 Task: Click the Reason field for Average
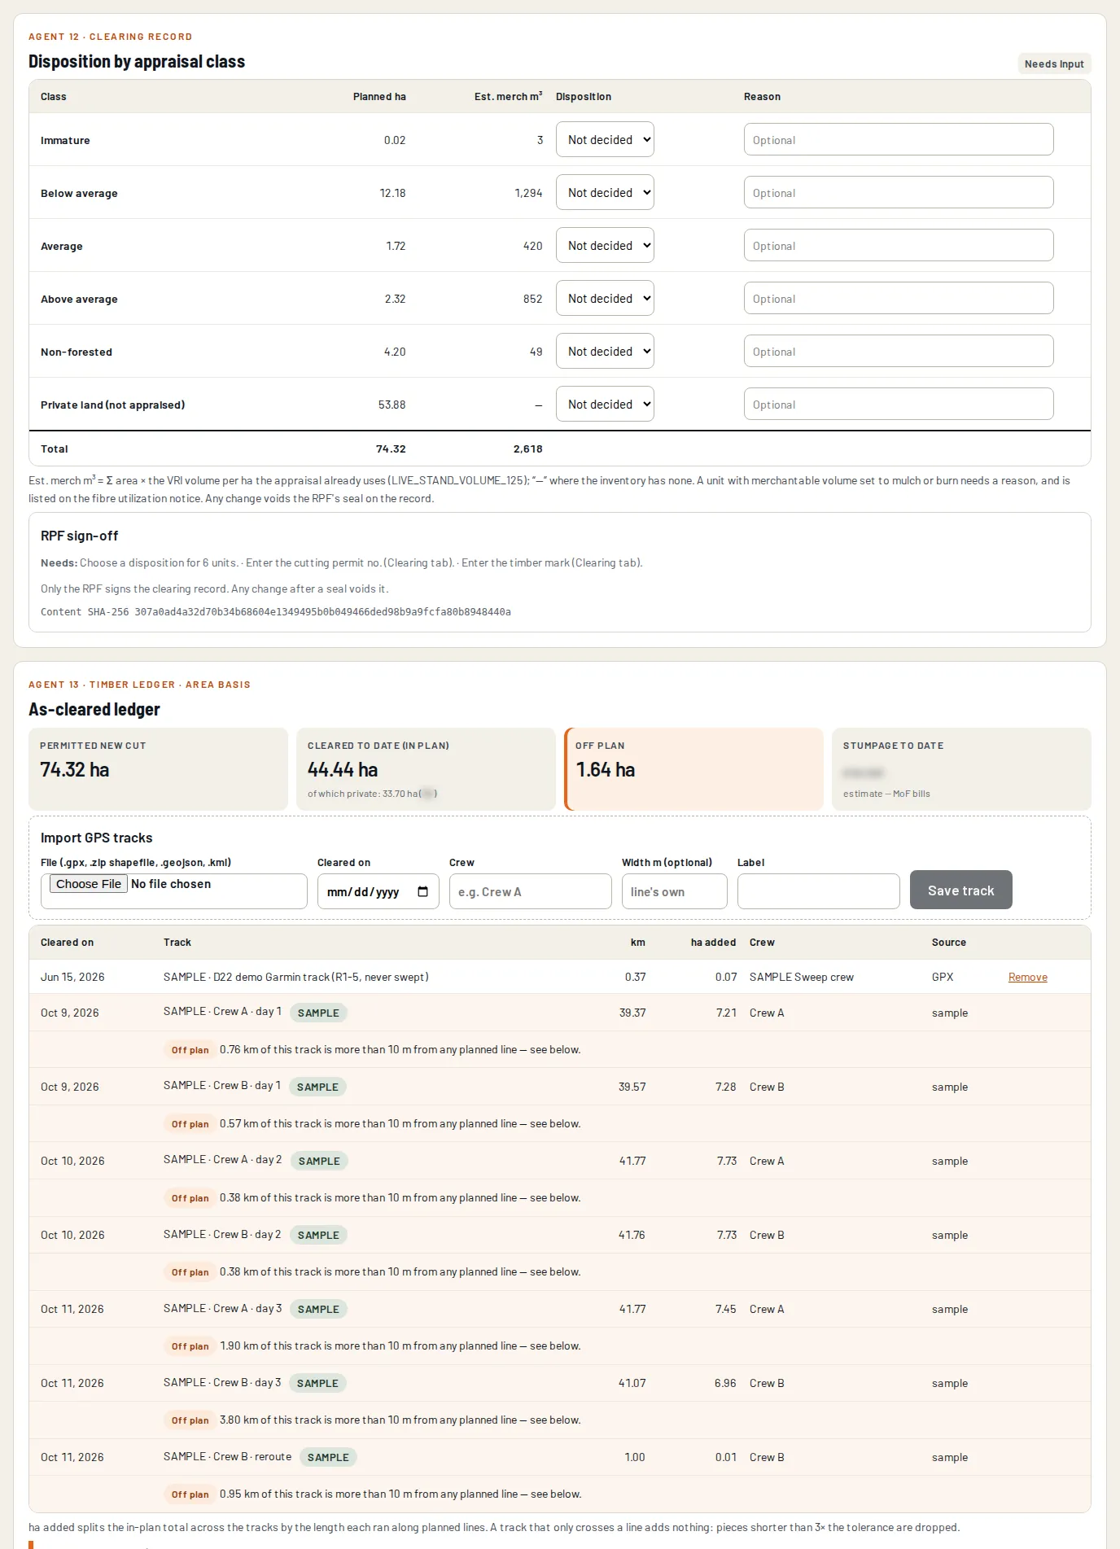(899, 245)
